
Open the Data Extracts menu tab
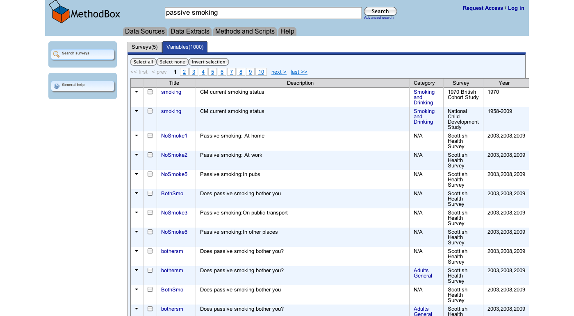pos(190,32)
